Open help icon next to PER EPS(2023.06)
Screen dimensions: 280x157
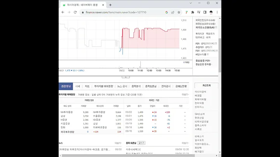click(216, 44)
